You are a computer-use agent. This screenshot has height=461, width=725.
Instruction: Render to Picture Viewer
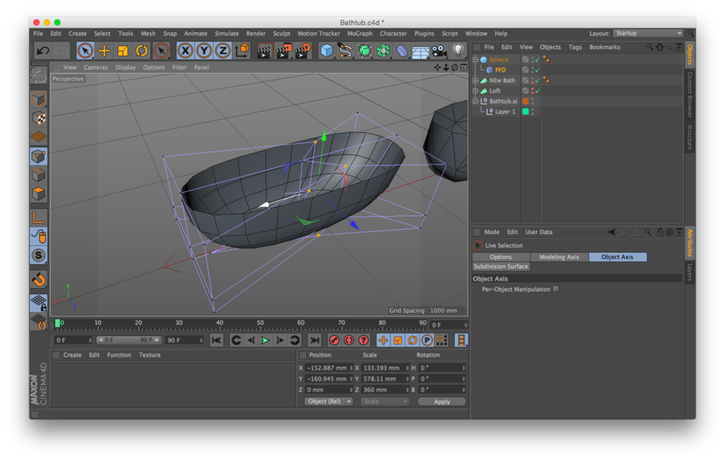click(283, 51)
